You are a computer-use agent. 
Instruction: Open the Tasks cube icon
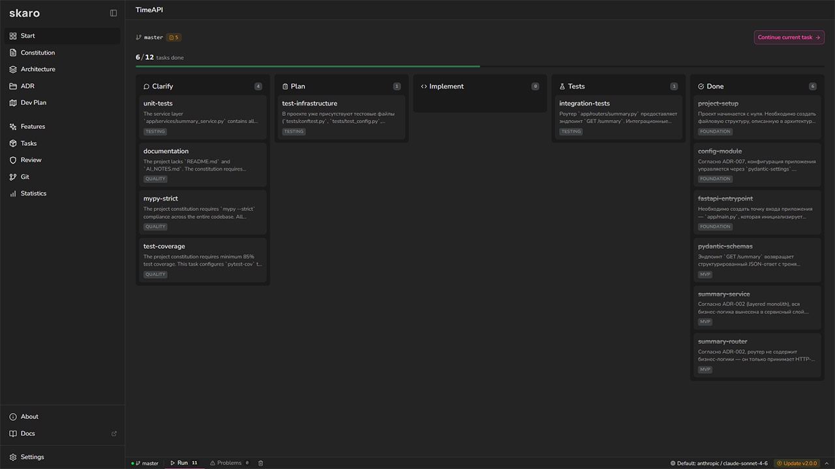pos(13,143)
